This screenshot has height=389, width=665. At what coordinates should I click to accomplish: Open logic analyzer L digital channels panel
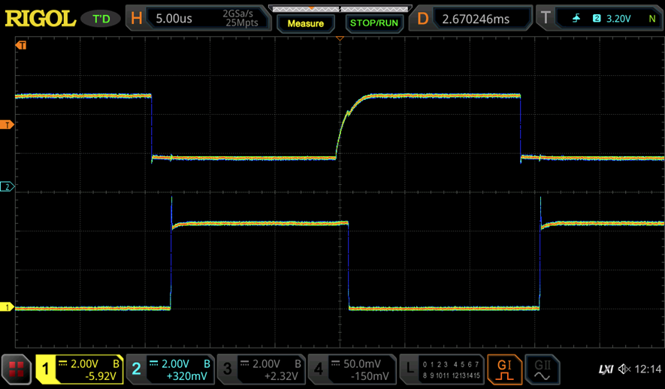[440, 369]
